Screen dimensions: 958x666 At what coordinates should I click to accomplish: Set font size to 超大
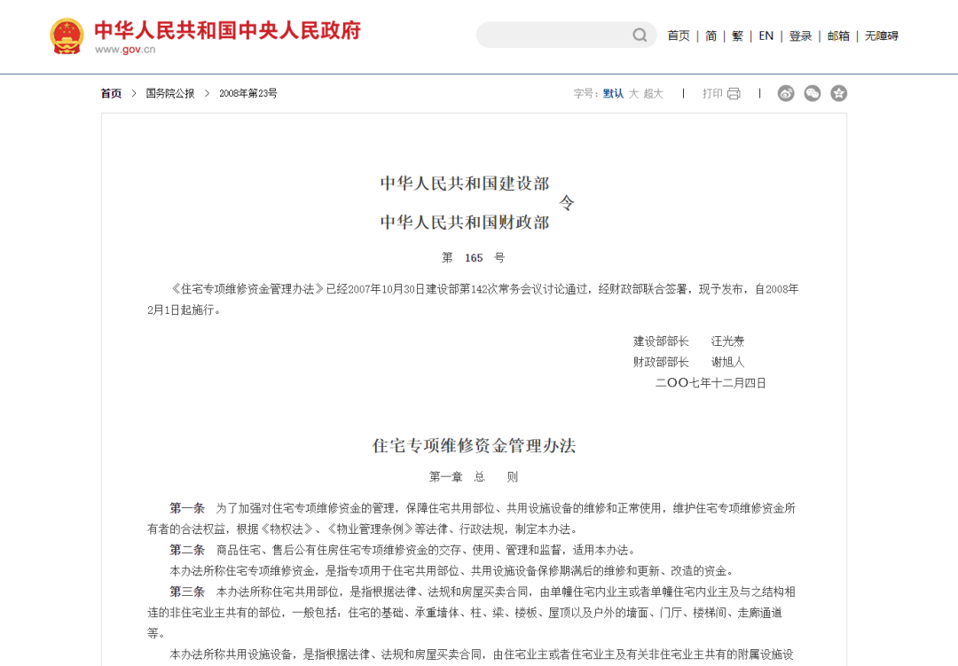pyautogui.click(x=654, y=93)
